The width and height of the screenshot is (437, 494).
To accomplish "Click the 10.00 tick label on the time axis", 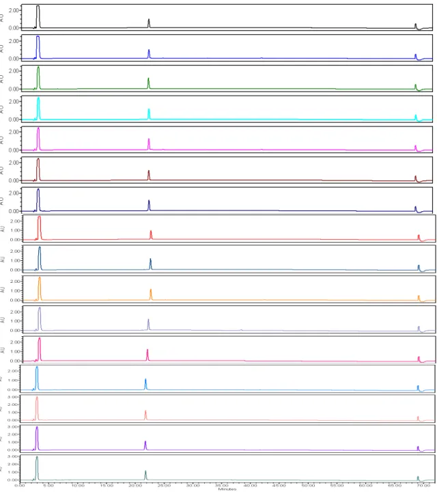I will 77,486.
